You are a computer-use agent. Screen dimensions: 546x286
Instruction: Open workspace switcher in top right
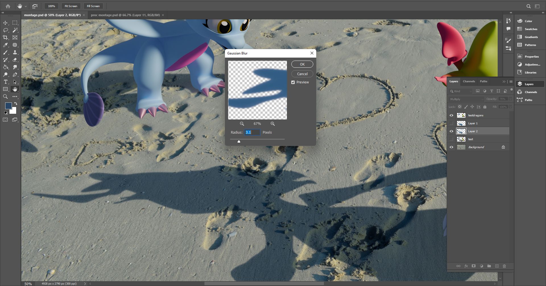[x=537, y=6]
